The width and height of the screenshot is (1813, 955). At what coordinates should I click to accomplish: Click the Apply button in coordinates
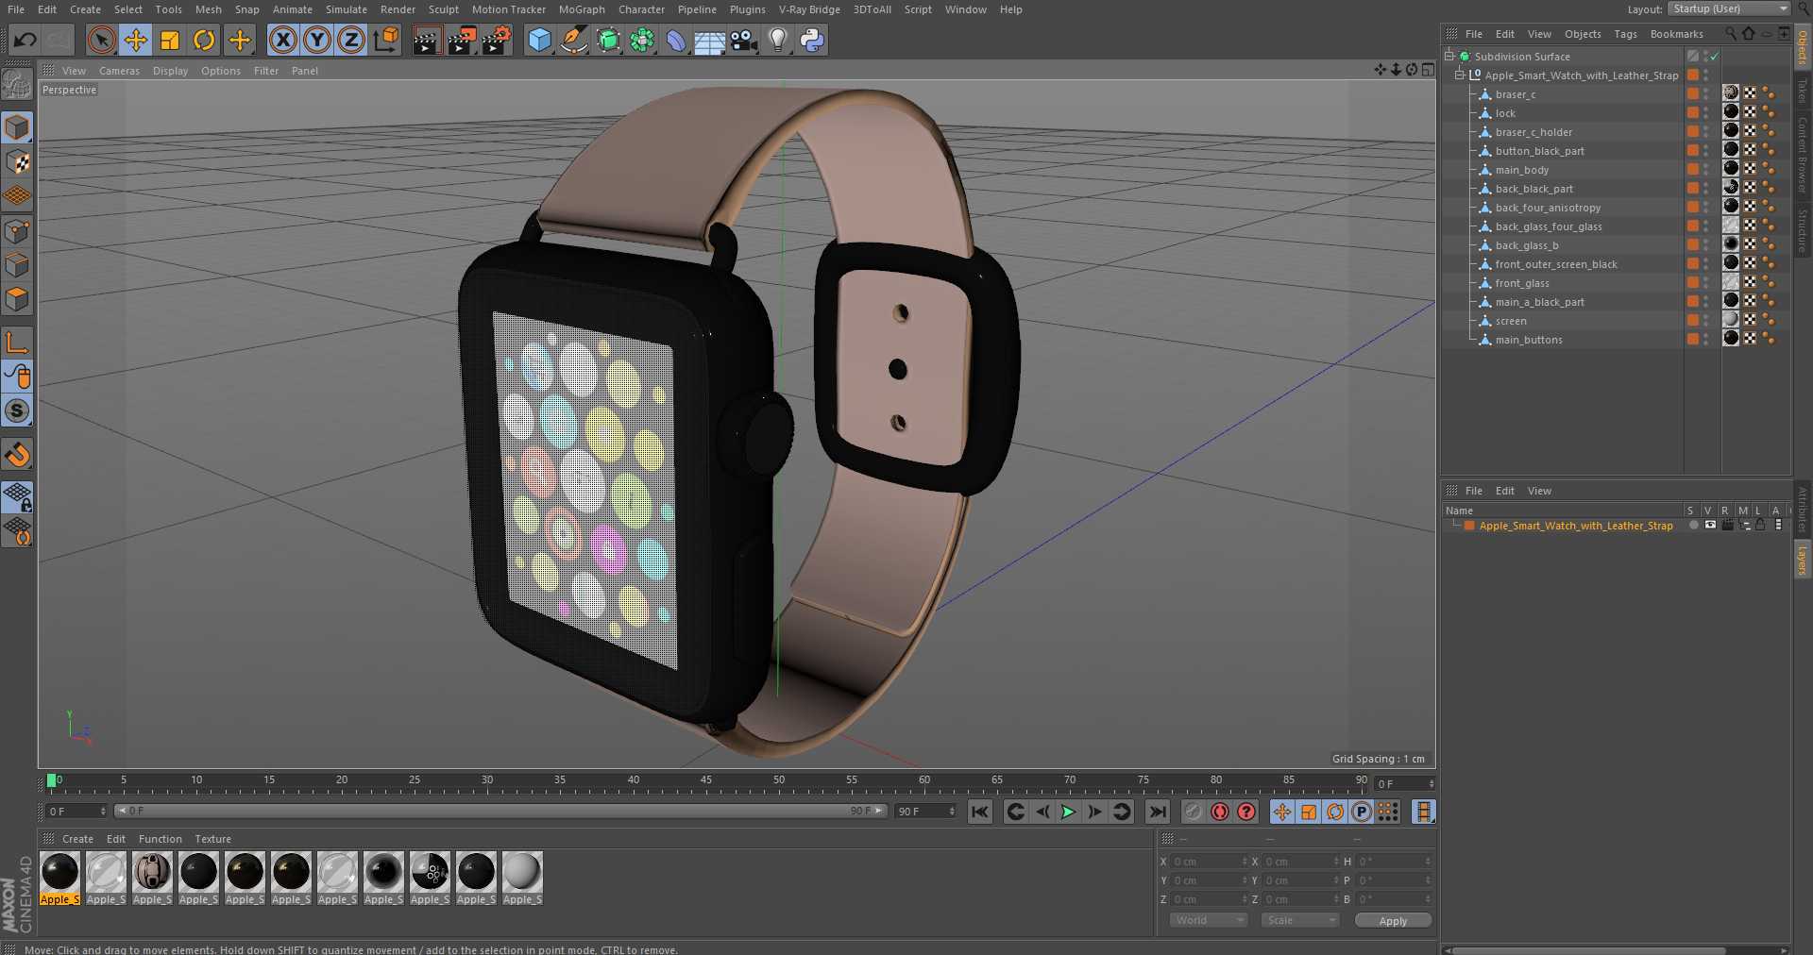click(1393, 920)
